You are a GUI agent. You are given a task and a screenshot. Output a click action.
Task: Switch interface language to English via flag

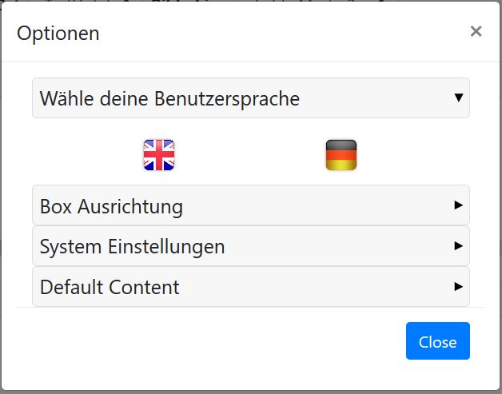pyautogui.click(x=158, y=155)
